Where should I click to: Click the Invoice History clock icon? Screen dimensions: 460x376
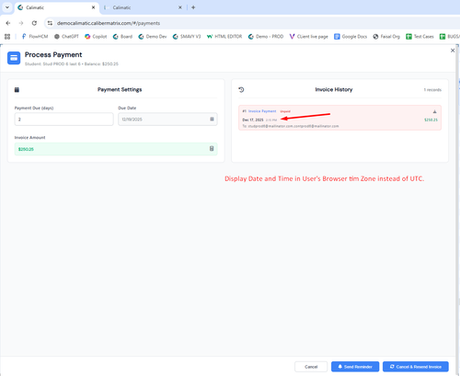[241, 90]
